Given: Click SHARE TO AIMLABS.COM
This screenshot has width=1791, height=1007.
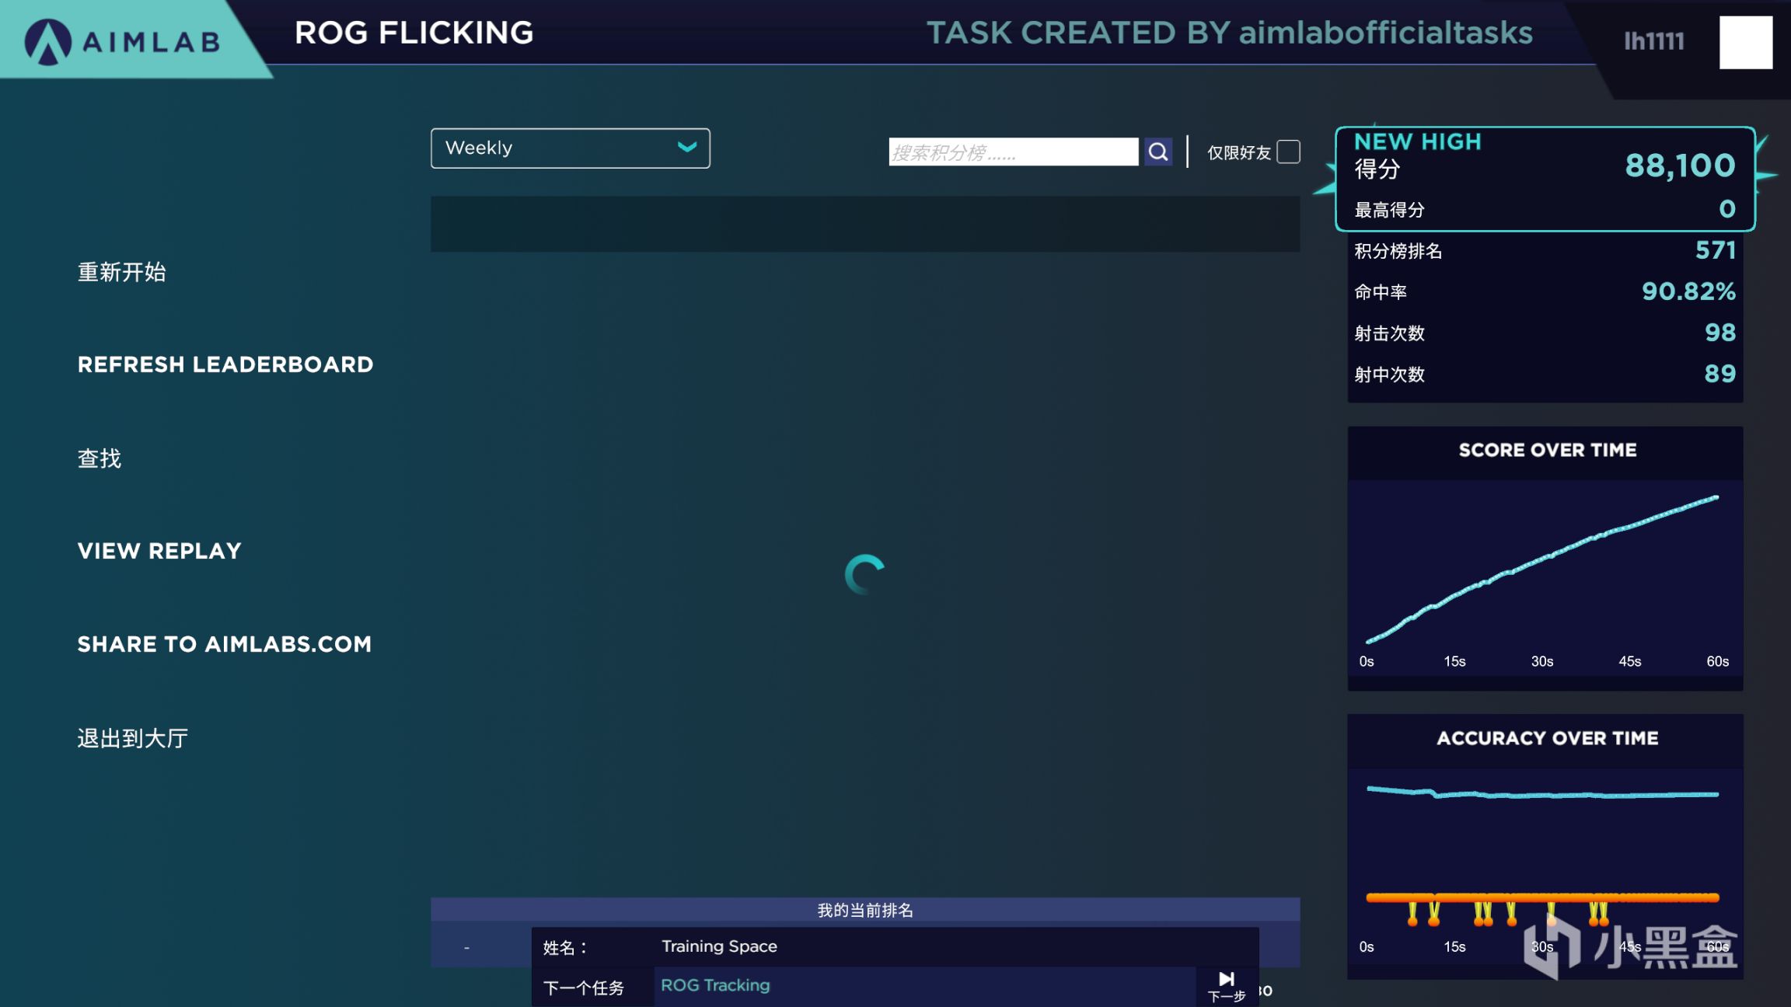Looking at the screenshot, I should click(x=225, y=644).
